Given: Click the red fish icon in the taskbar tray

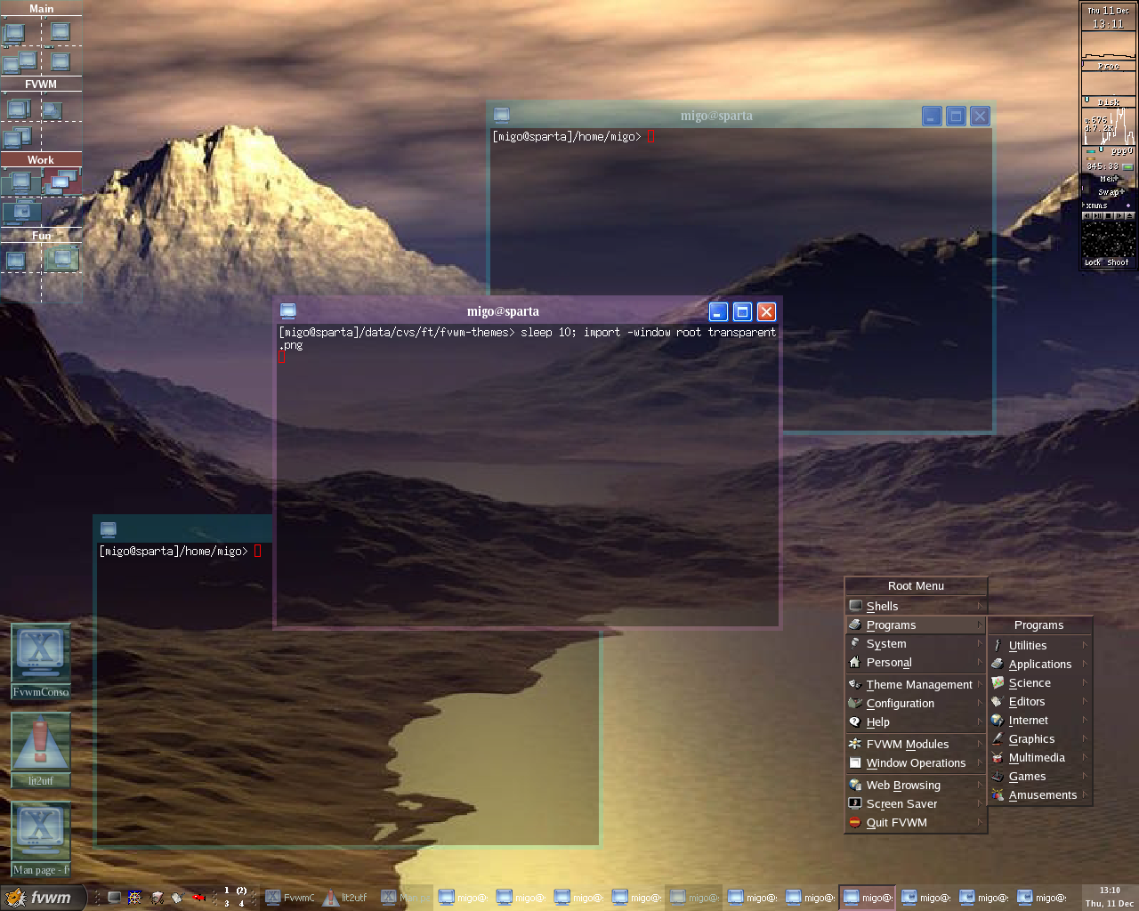Looking at the screenshot, I should (198, 897).
